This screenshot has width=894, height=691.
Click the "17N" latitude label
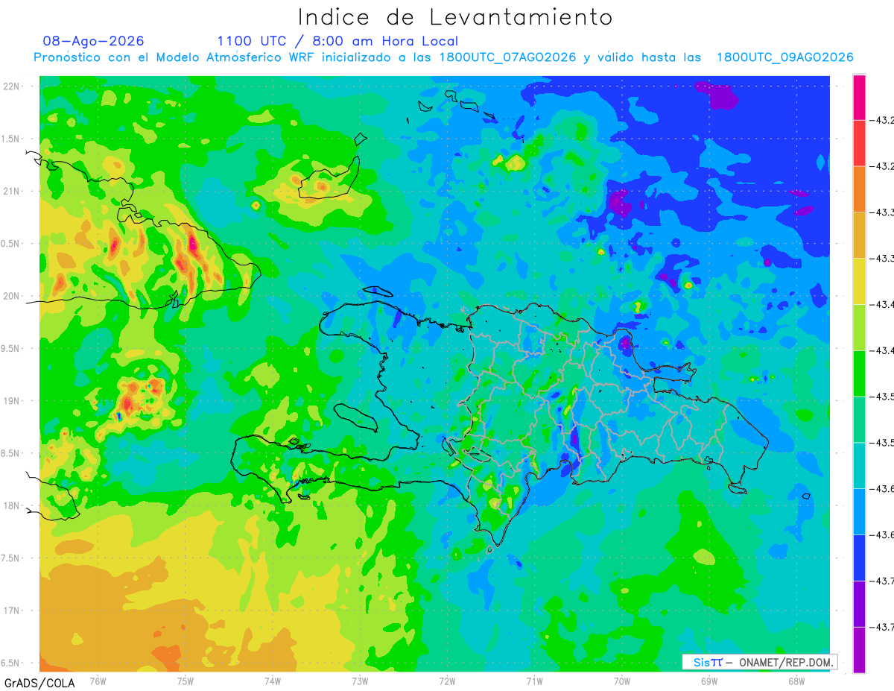coord(11,610)
